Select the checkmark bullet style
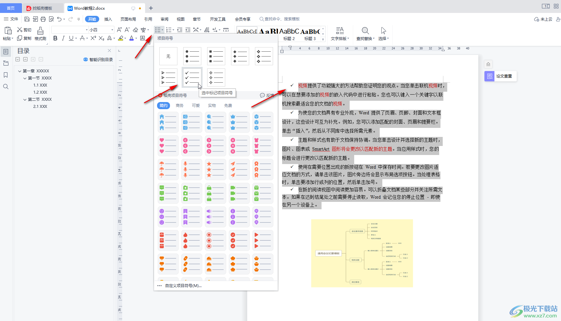The height and width of the screenshot is (321, 561). [192, 78]
